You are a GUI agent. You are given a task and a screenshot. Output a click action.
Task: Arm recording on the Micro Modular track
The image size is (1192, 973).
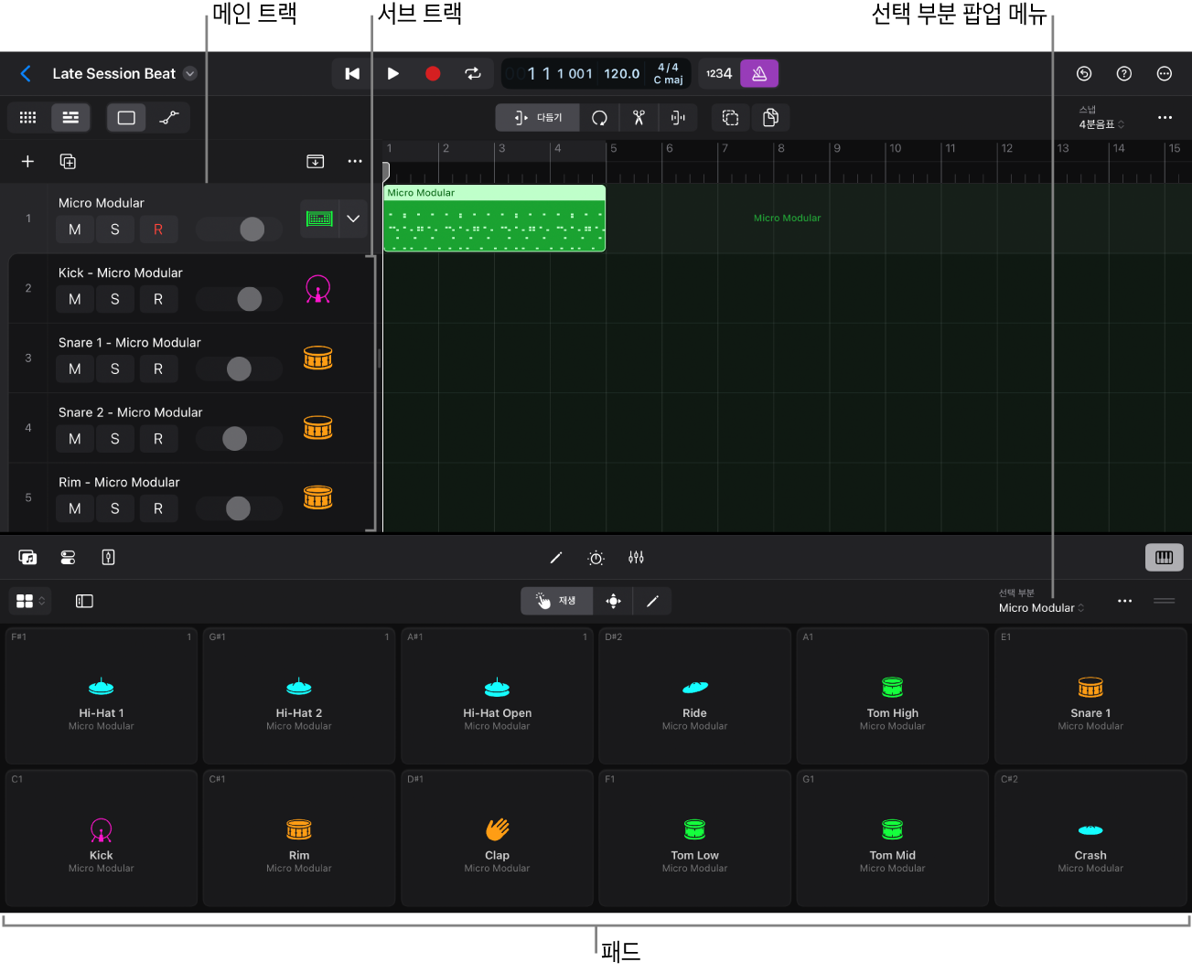coord(158,230)
